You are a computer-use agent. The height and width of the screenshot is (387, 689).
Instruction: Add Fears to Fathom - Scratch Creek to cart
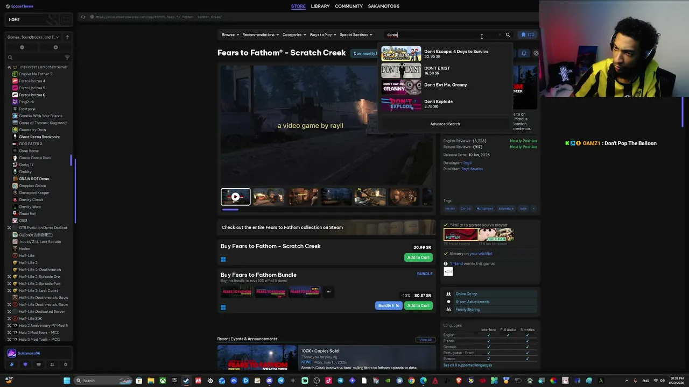click(x=418, y=257)
